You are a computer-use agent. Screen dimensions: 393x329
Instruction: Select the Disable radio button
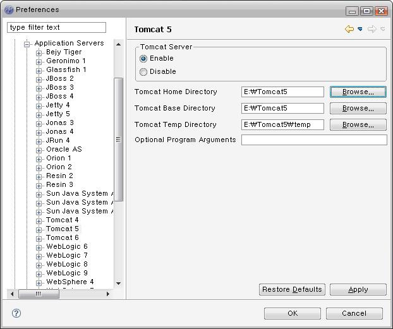143,72
